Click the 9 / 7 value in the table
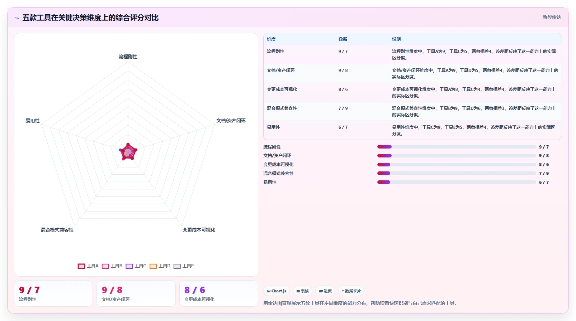This screenshot has width=576, height=321. [x=343, y=52]
